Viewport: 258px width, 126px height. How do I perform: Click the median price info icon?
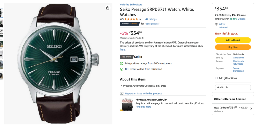pos(143,38)
